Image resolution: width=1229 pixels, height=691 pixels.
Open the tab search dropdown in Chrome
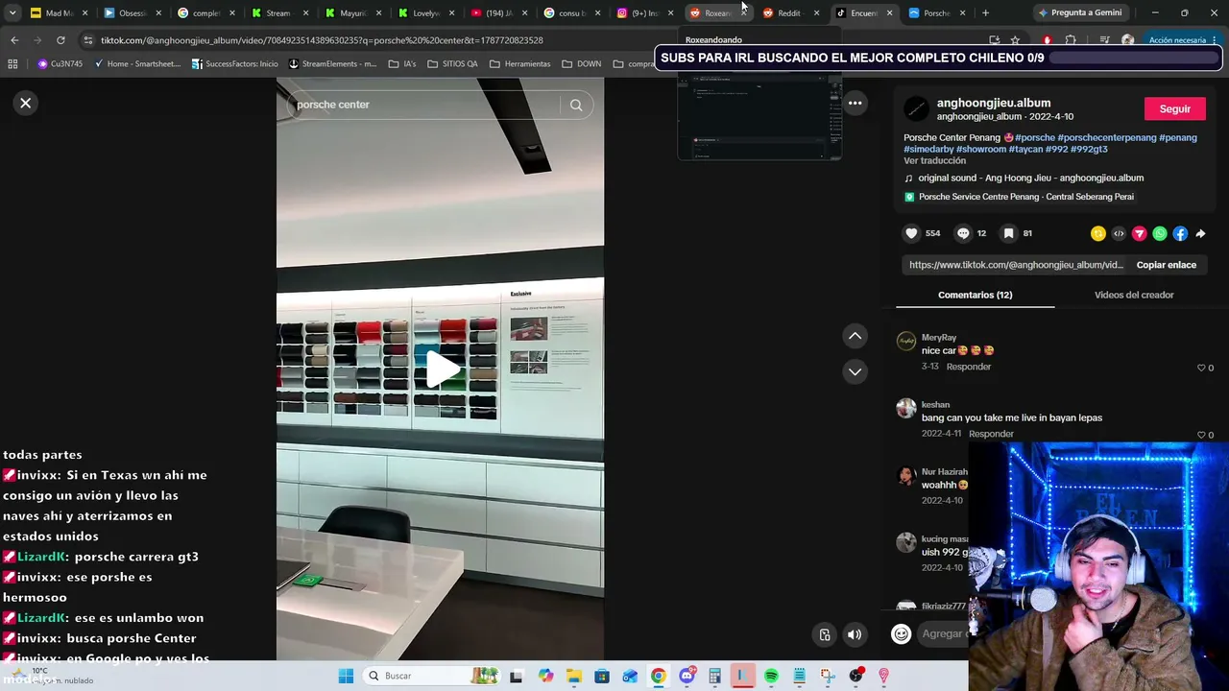coord(12,13)
